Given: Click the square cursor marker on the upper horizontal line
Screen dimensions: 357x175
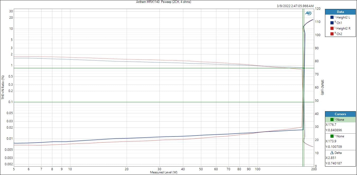Looking at the screenshot, I should pos(304,68).
